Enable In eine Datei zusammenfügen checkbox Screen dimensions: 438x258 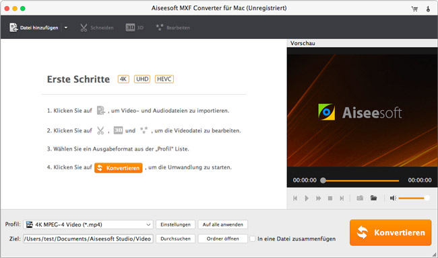pyautogui.click(x=253, y=239)
